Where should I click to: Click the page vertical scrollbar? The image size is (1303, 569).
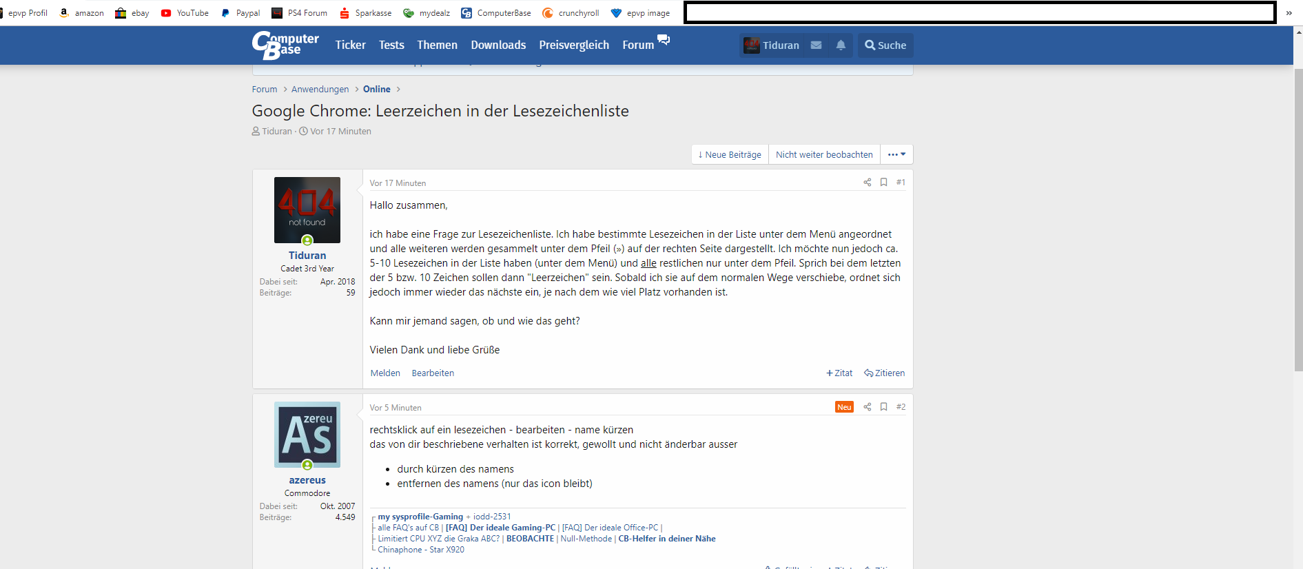(1298, 220)
